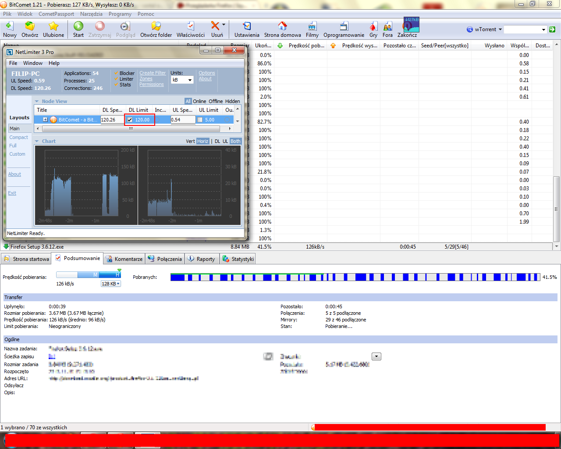Click the NetLimiter title bar logo icon
Viewport: 561px width, 449px height.
coord(10,52)
